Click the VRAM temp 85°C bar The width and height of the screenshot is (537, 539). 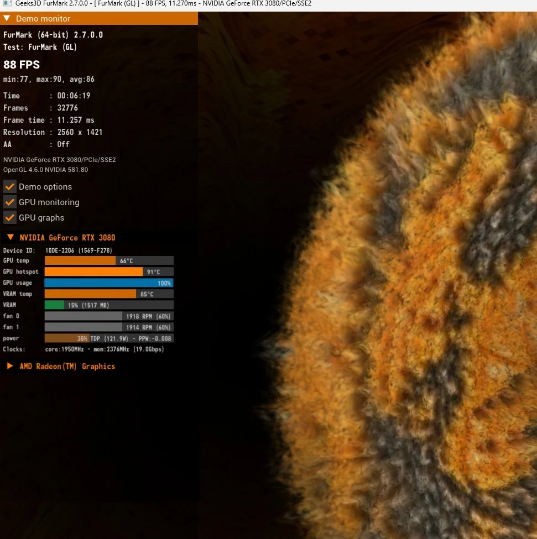[x=109, y=294]
